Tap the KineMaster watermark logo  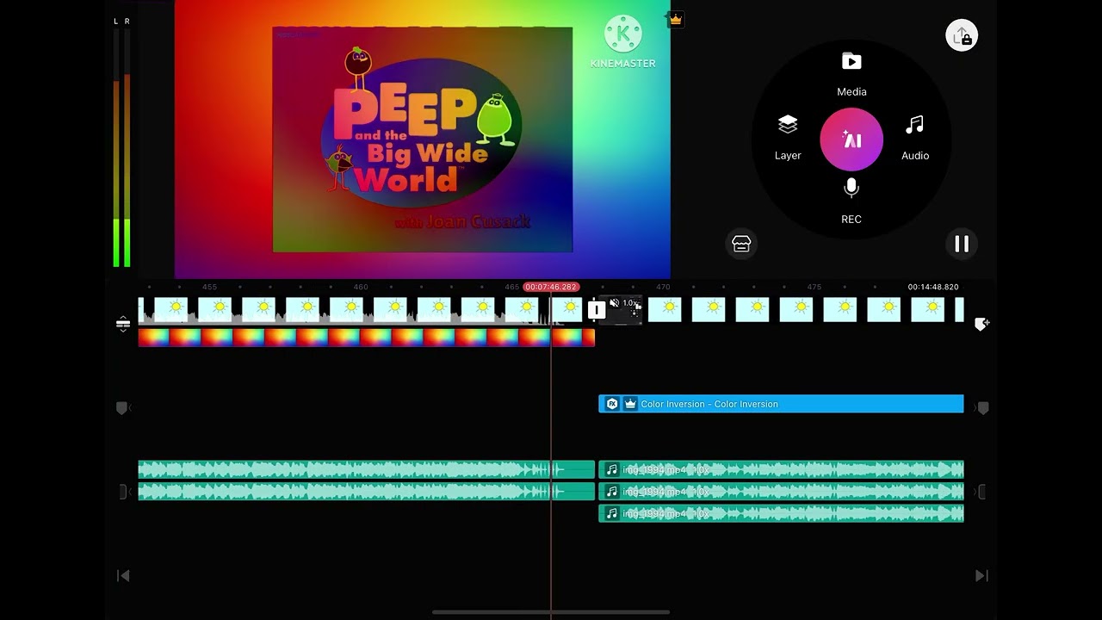[x=623, y=41]
